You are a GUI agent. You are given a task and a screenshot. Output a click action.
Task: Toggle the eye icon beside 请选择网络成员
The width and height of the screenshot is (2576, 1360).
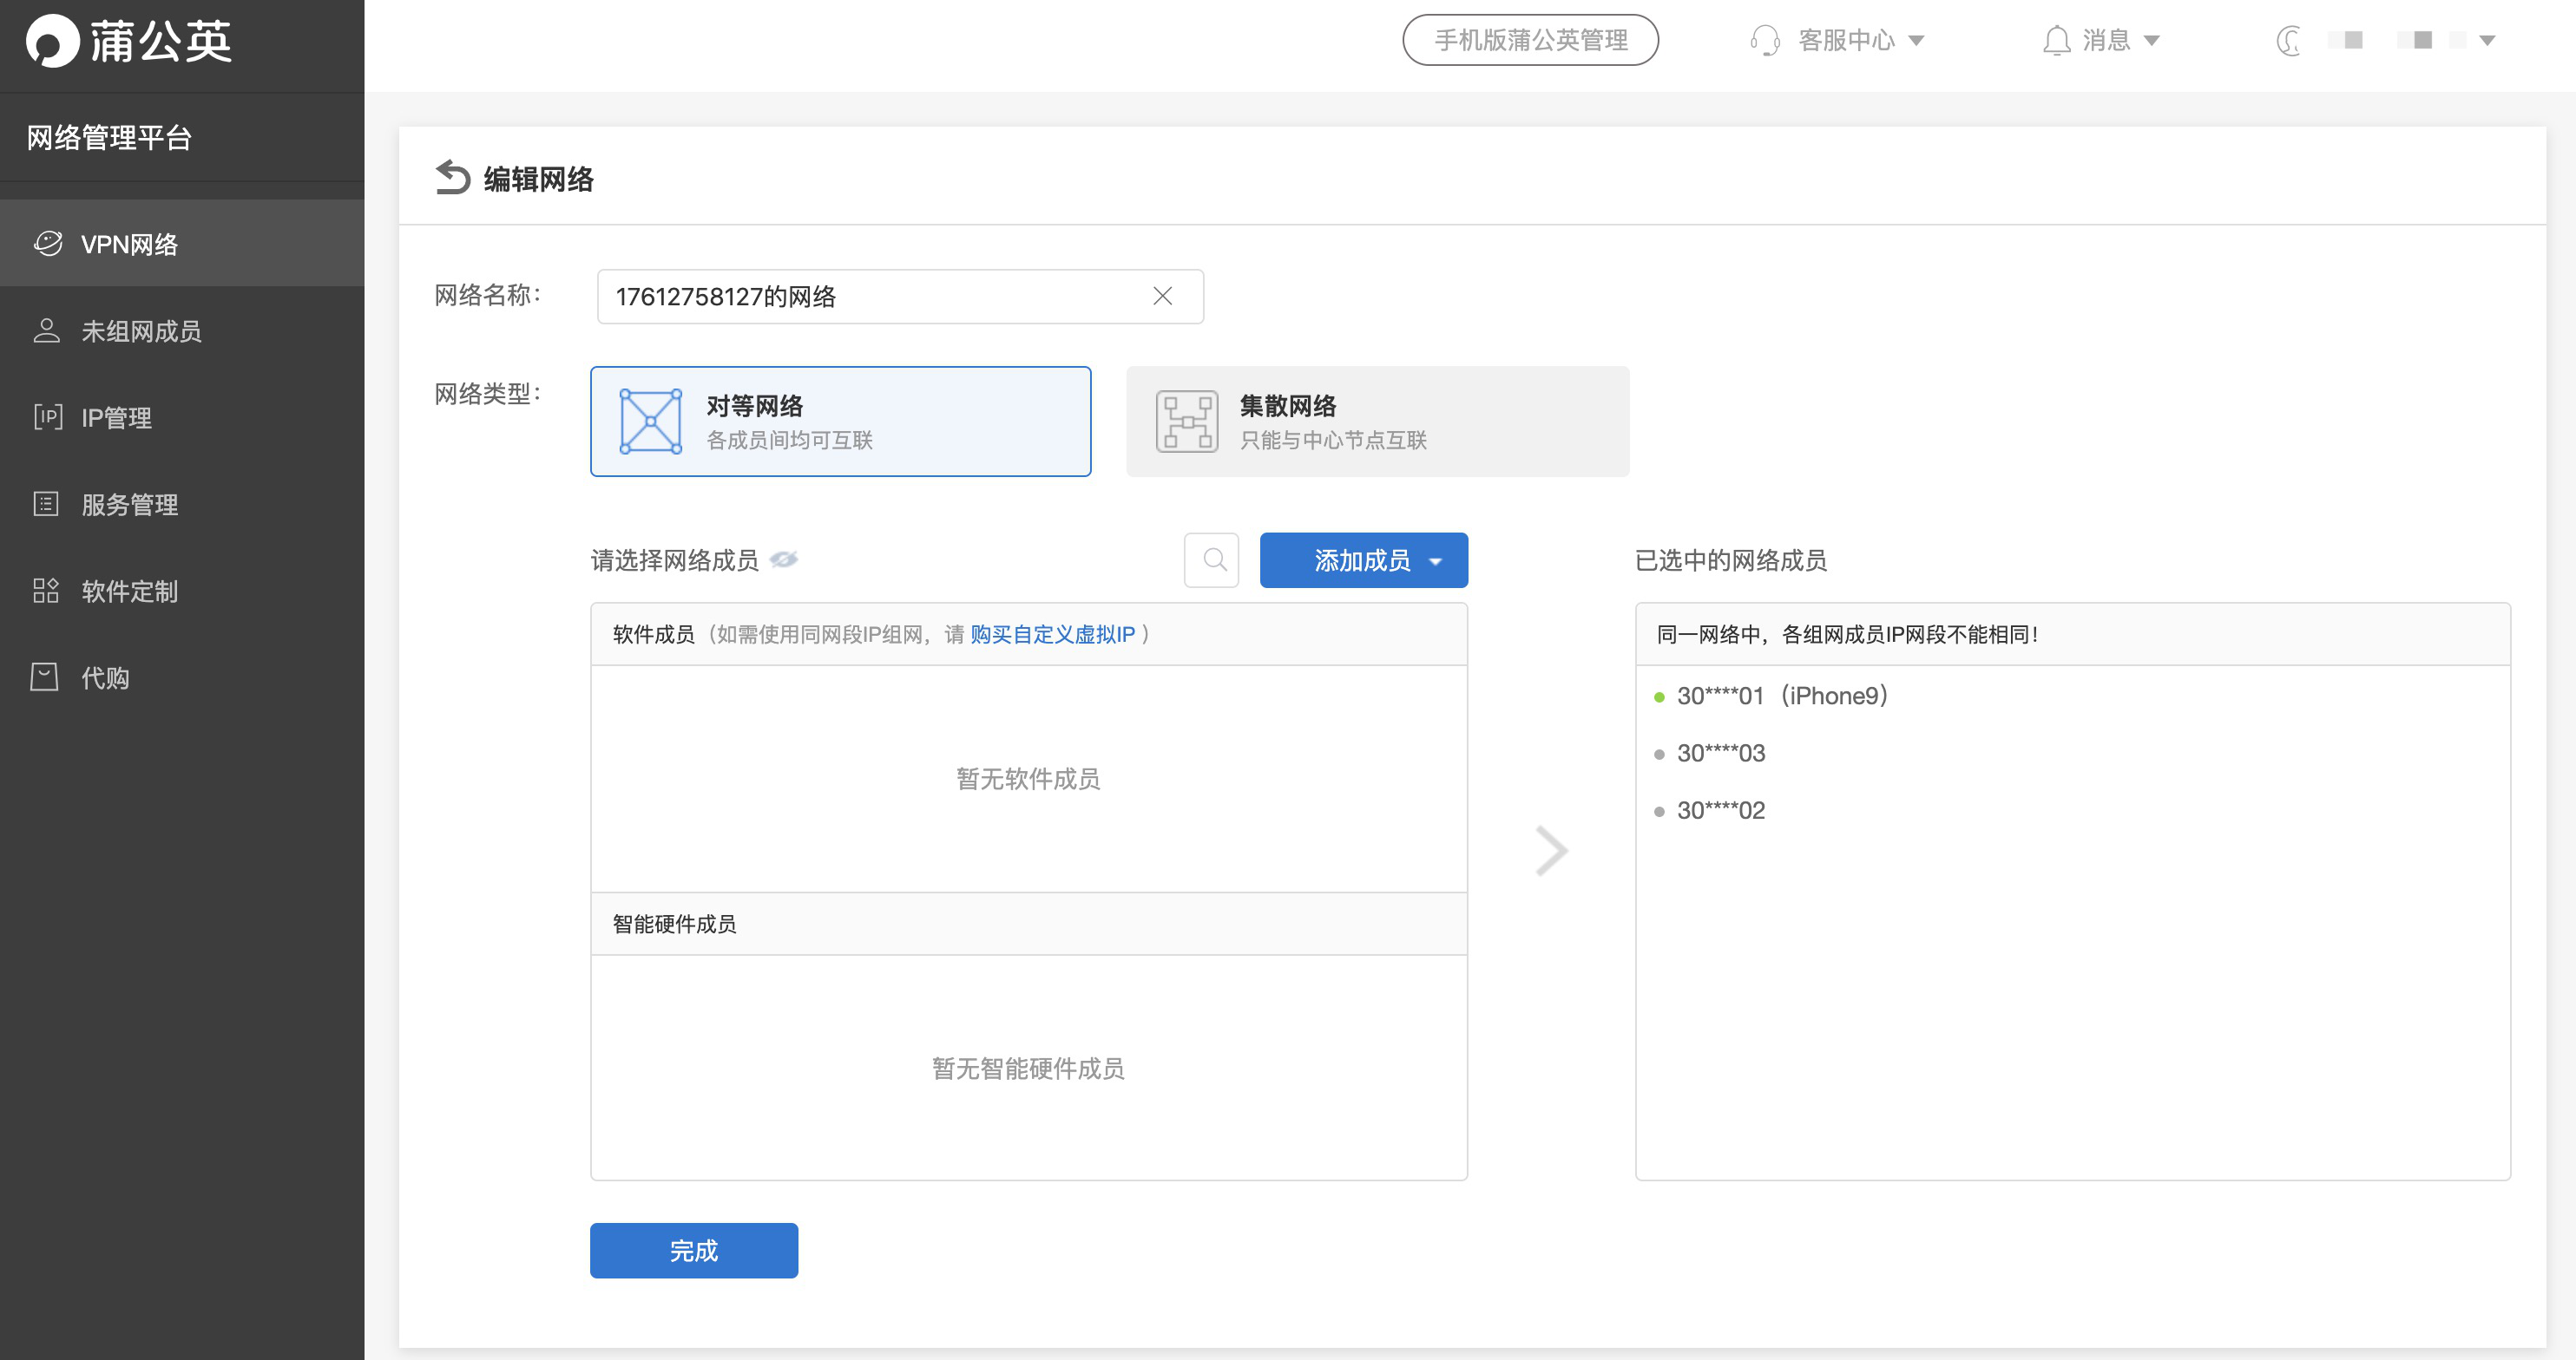click(x=784, y=559)
